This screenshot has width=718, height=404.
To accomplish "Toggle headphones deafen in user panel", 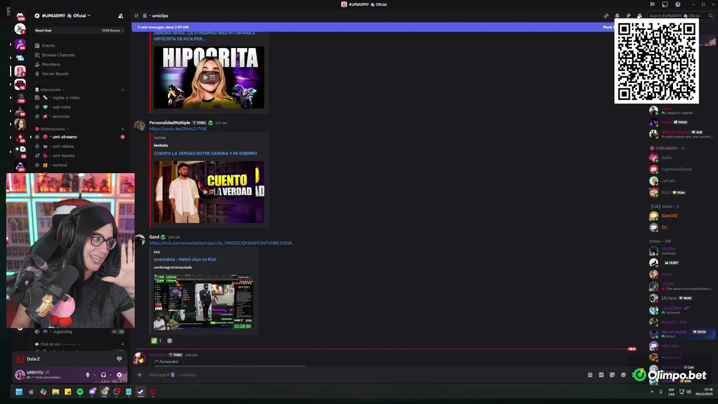I will [103, 375].
